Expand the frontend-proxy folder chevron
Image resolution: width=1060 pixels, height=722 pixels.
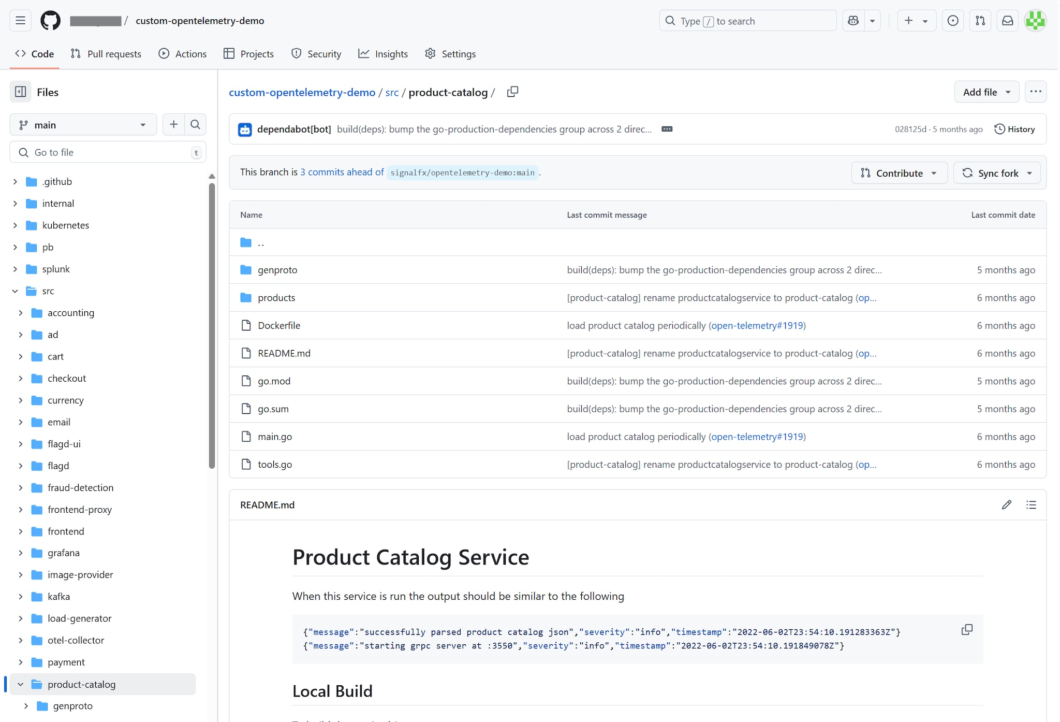tap(21, 510)
